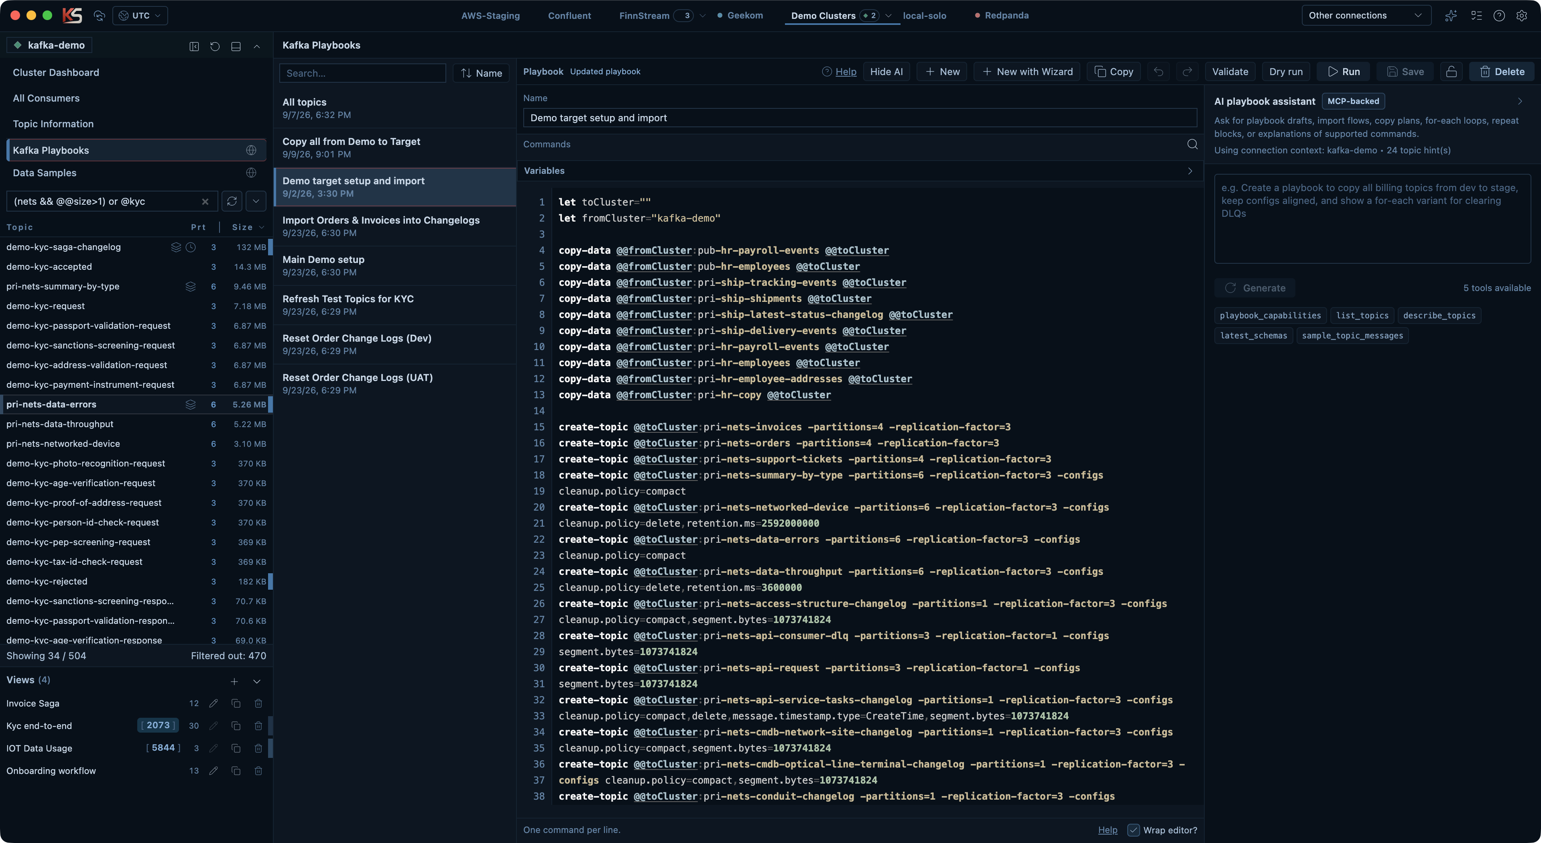
Task: Click the search icon in Commands row
Action: [1191, 144]
